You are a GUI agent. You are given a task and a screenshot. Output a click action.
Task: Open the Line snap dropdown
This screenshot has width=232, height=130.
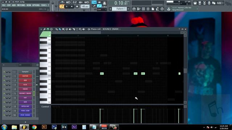(x=102, y=10)
